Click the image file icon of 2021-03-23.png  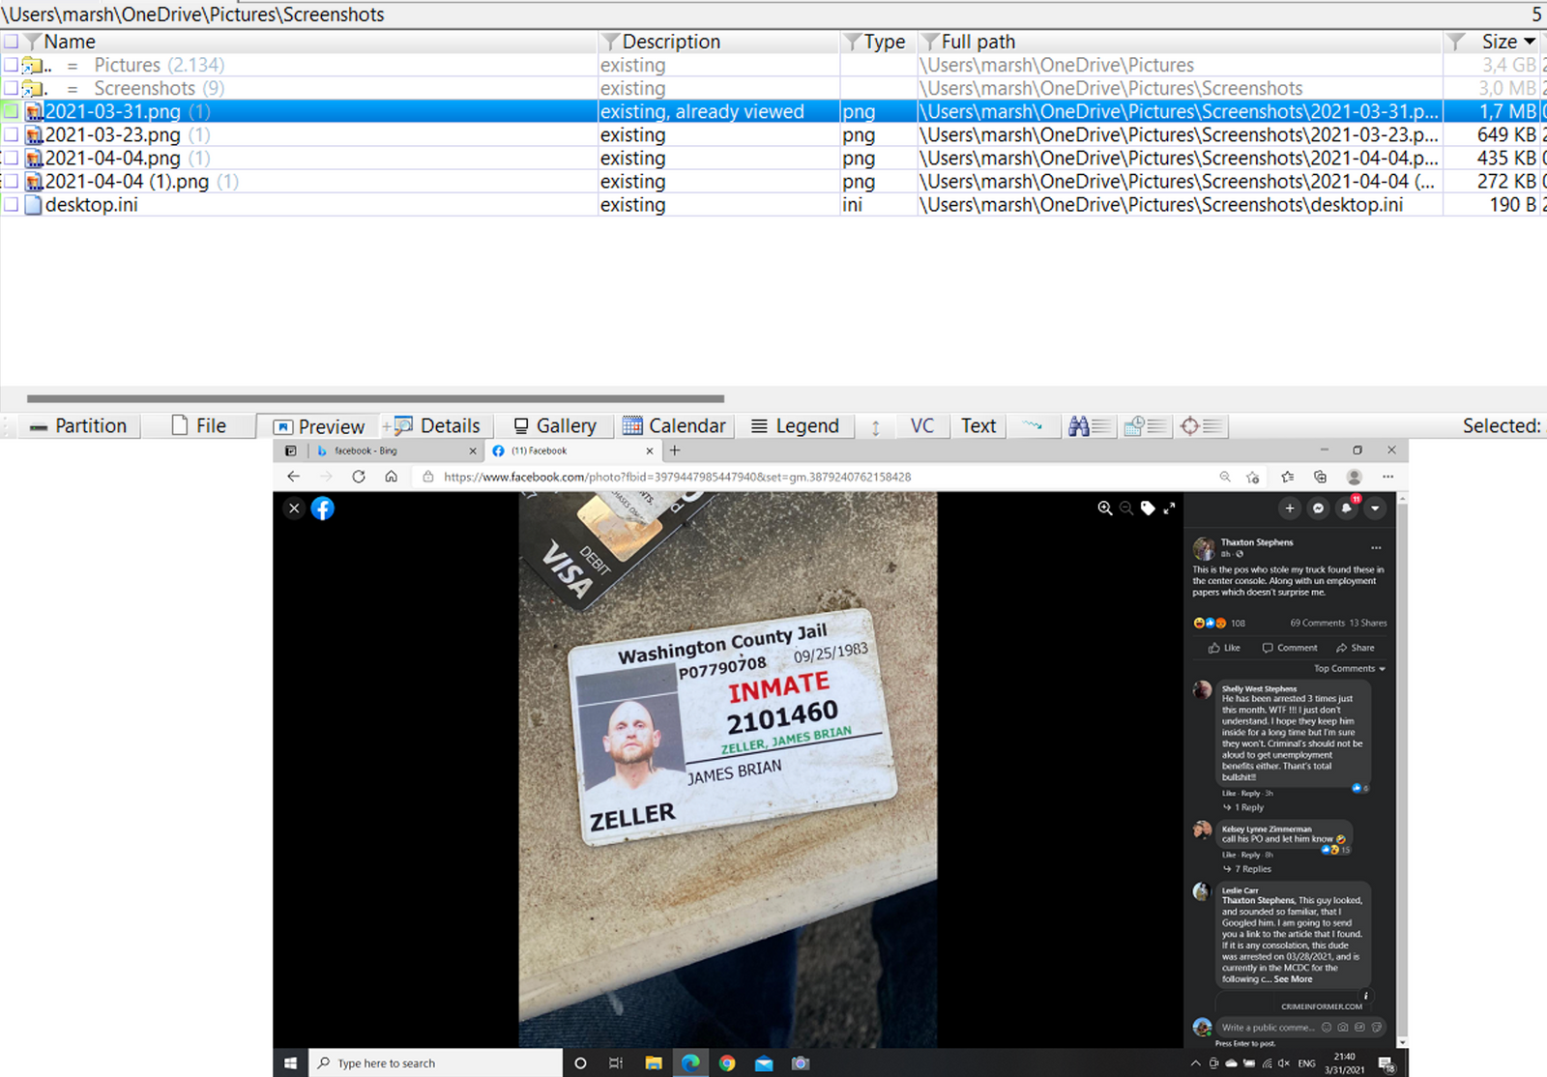[x=34, y=135]
